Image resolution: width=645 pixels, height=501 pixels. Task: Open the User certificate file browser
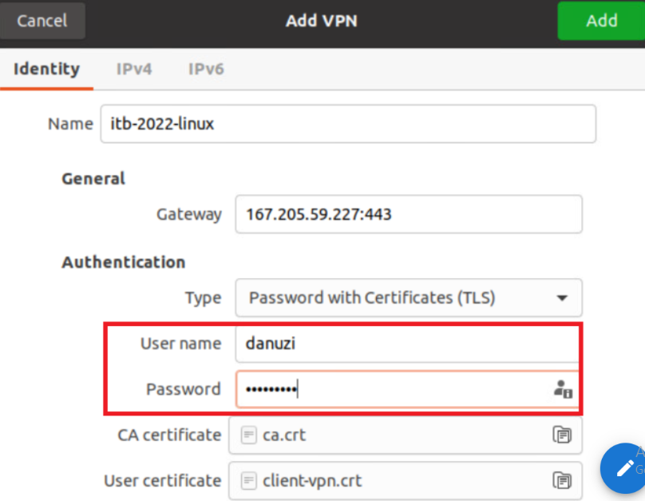[x=563, y=480]
